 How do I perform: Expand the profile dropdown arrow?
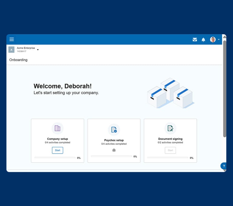click(x=218, y=39)
